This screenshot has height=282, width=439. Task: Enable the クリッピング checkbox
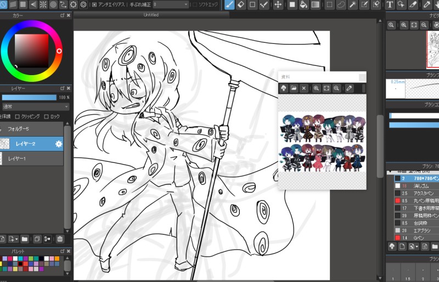pyautogui.click(x=18, y=116)
